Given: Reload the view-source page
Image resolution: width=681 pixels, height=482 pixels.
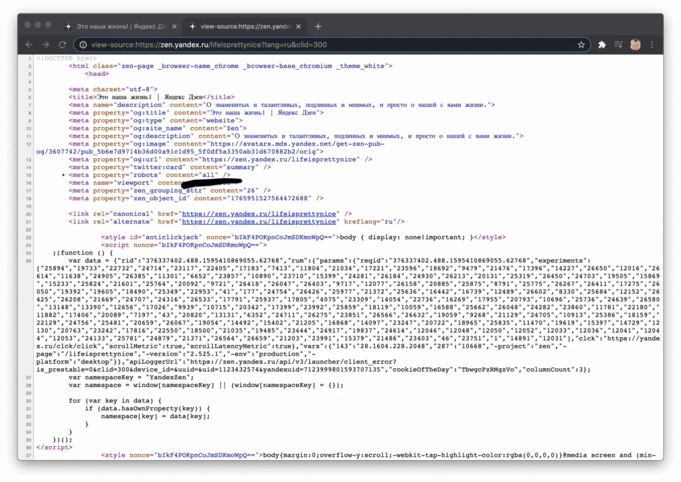Looking at the screenshot, I should pos(63,45).
